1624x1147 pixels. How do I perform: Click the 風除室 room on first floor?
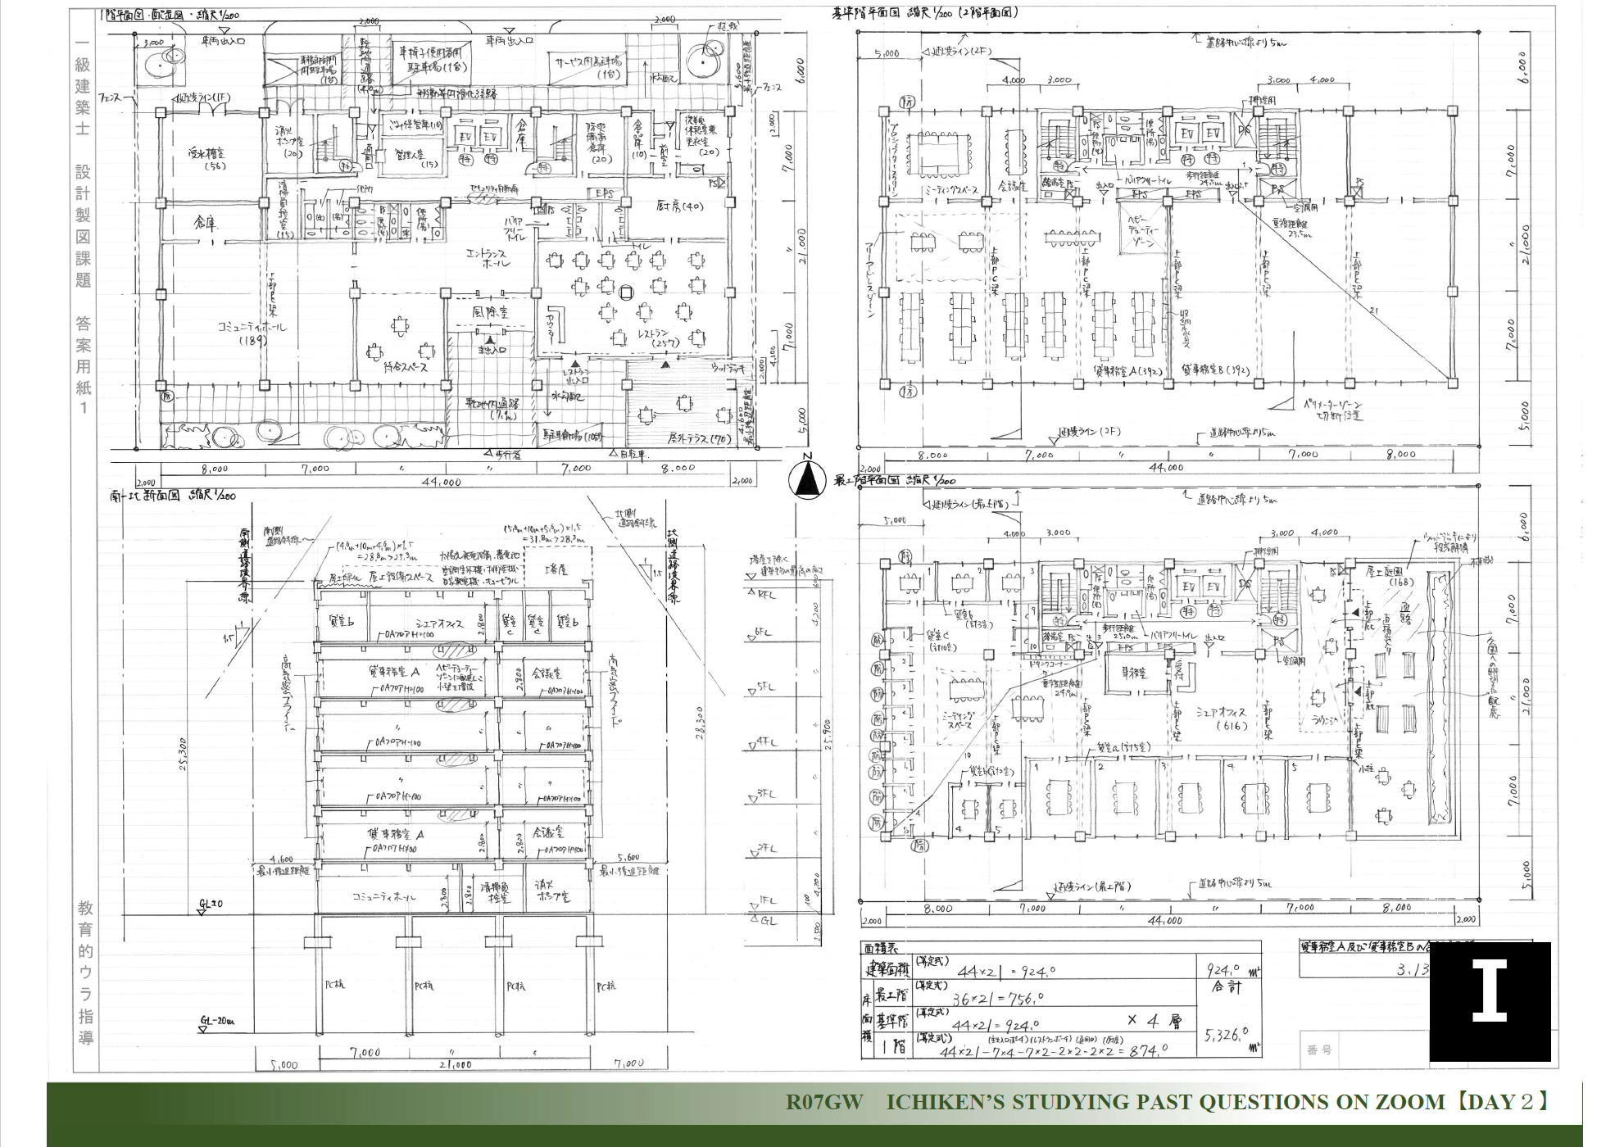pos(492,312)
